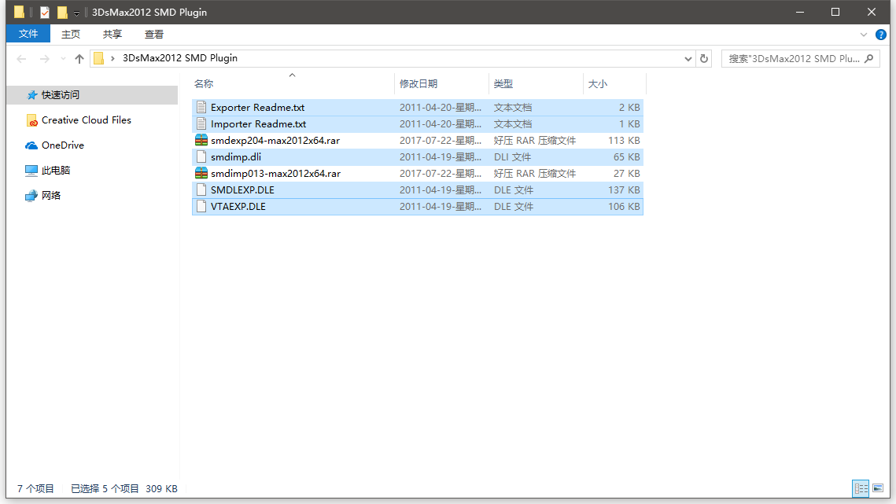The width and height of the screenshot is (896, 504).
Task: Select smdimp013-max2012x64.rar file name
Action: [x=275, y=174]
